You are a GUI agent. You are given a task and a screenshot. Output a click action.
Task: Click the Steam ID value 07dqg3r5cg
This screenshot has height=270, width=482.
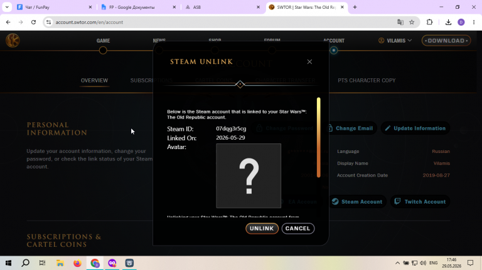click(231, 128)
